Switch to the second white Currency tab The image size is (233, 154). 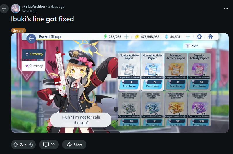pyautogui.click(x=33, y=66)
